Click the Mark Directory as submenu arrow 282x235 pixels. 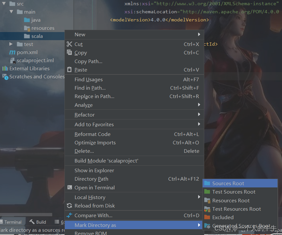tap(199, 225)
